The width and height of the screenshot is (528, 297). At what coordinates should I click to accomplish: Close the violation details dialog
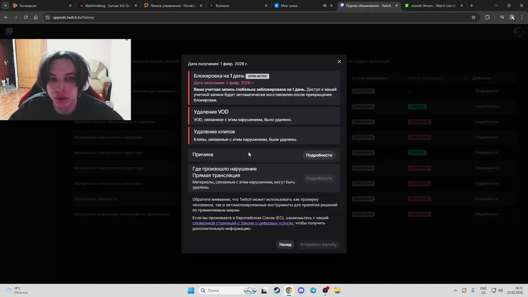339,61
